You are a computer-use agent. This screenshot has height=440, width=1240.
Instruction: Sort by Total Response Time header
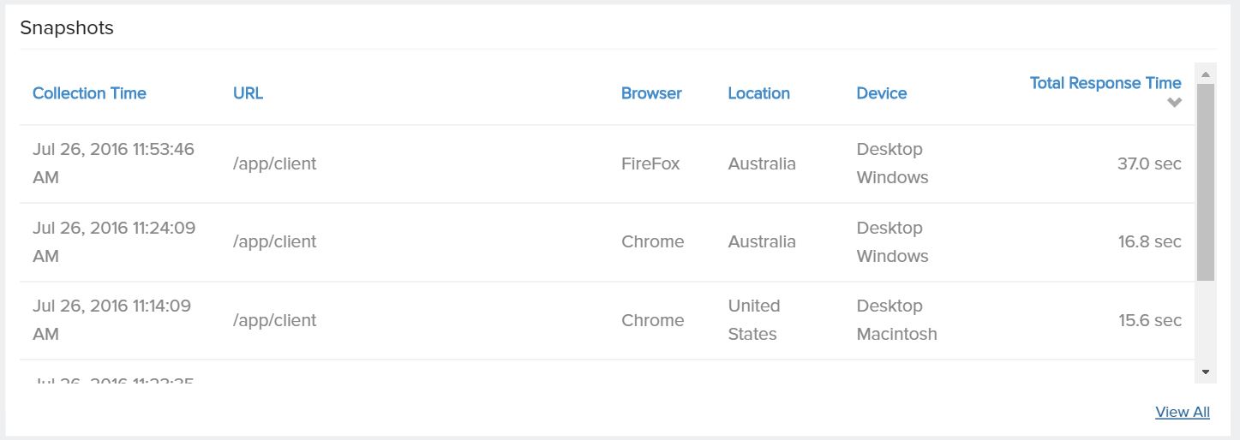1105,83
